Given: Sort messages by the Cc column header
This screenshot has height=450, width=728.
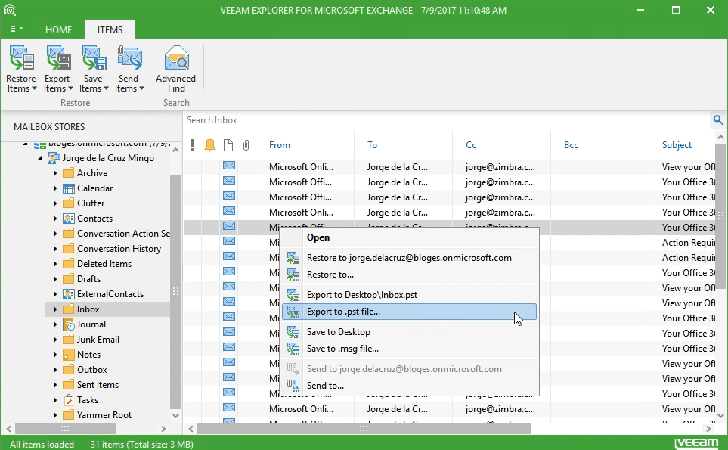Looking at the screenshot, I should tap(471, 145).
